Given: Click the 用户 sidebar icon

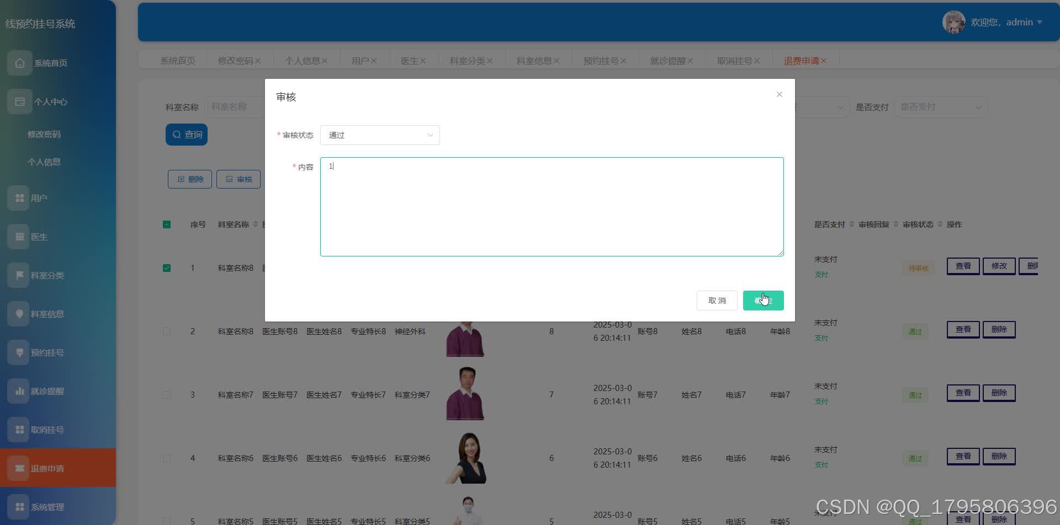Looking at the screenshot, I should (19, 198).
